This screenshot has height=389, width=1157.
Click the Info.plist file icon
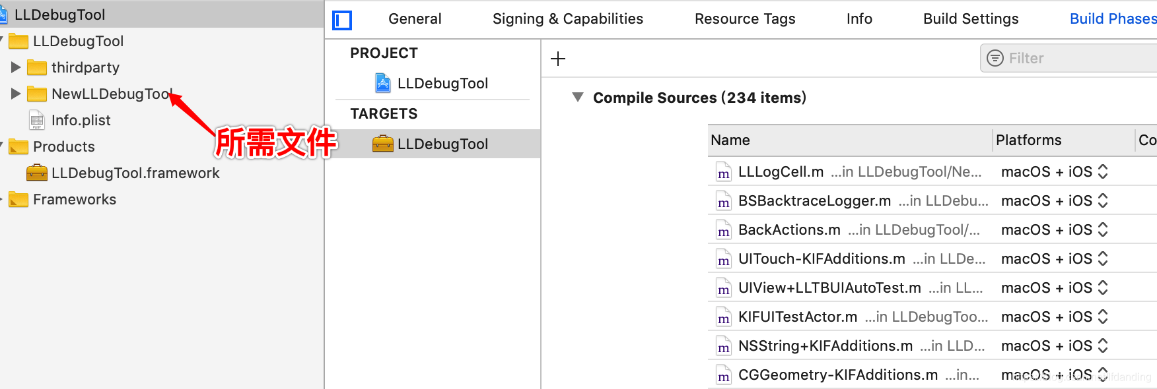tap(37, 120)
